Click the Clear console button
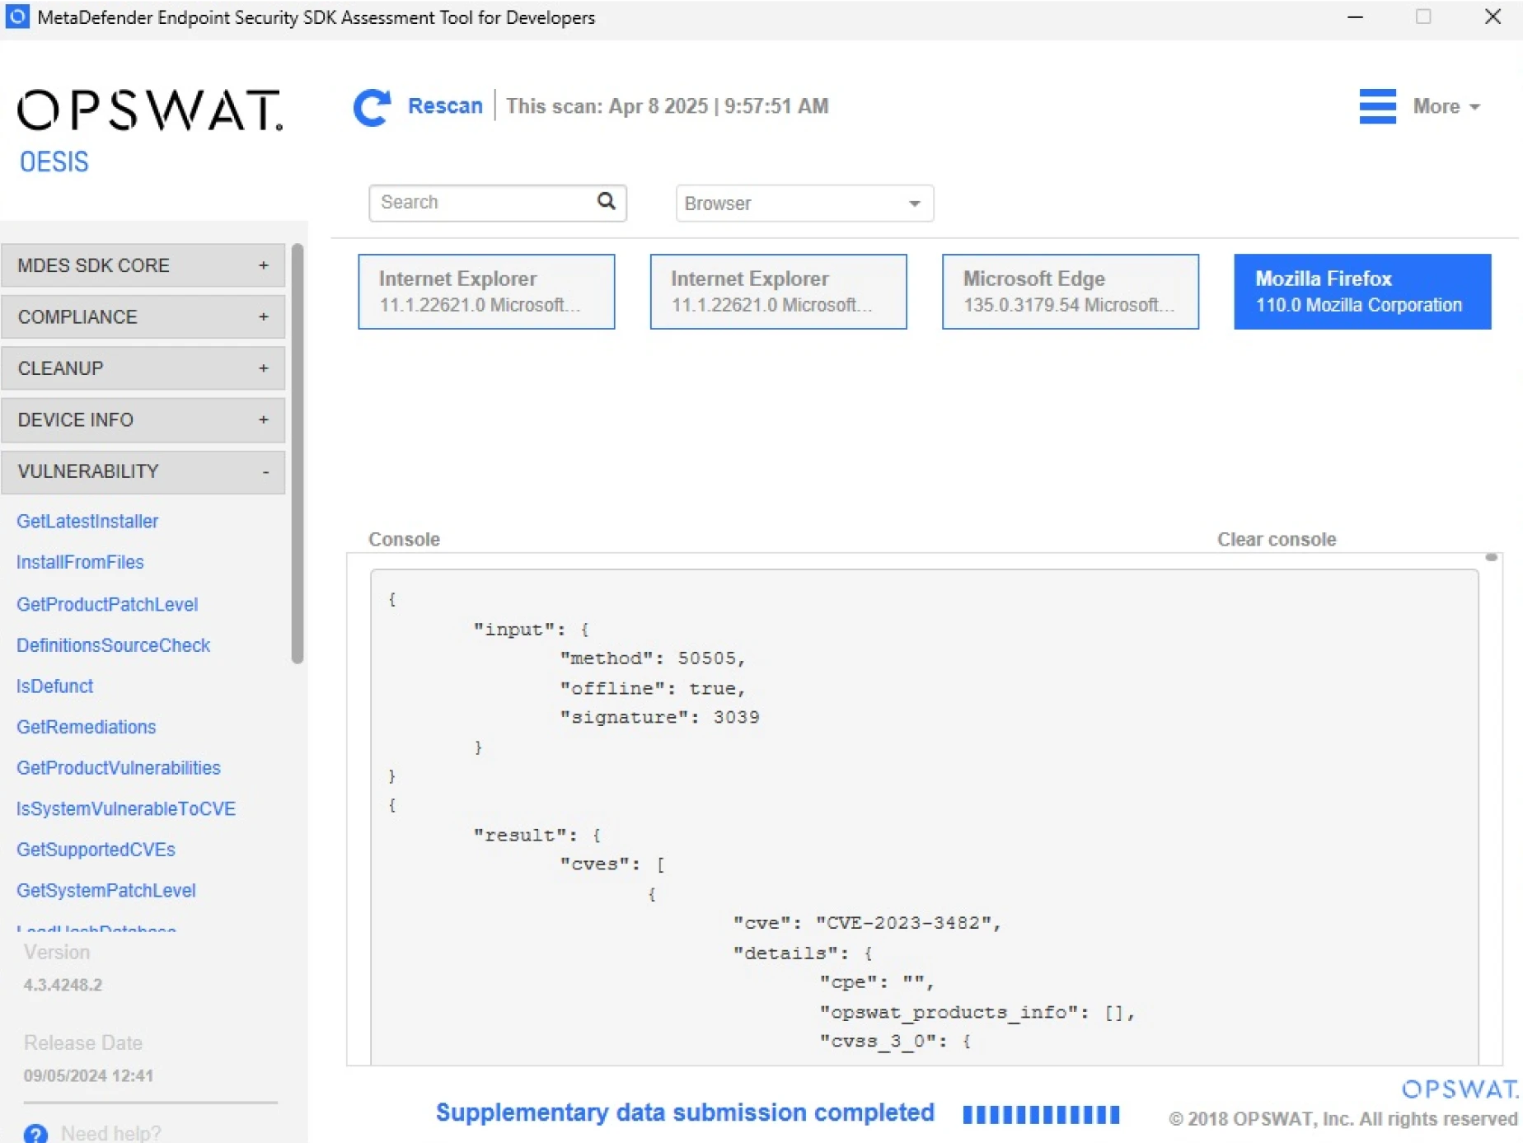Viewport: 1523px width, 1143px height. click(1276, 540)
